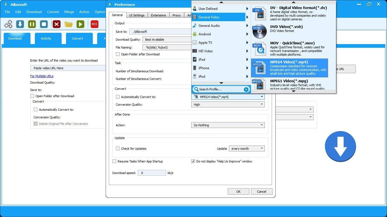
Task: Click iPod device category icon
Action: tap(195, 77)
